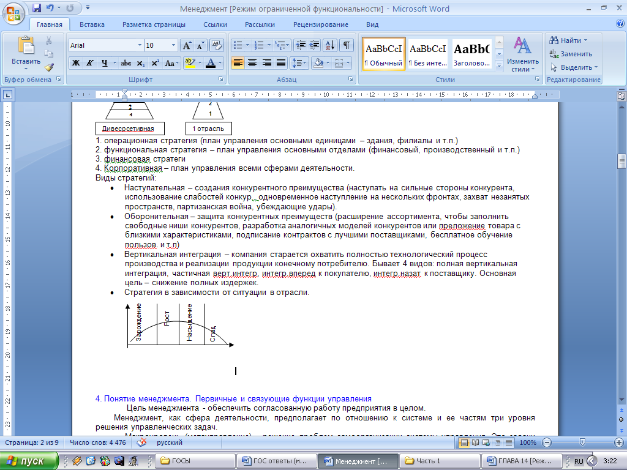
Task: Switch to Full Screen Reading view
Action: click(x=475, y=442)
